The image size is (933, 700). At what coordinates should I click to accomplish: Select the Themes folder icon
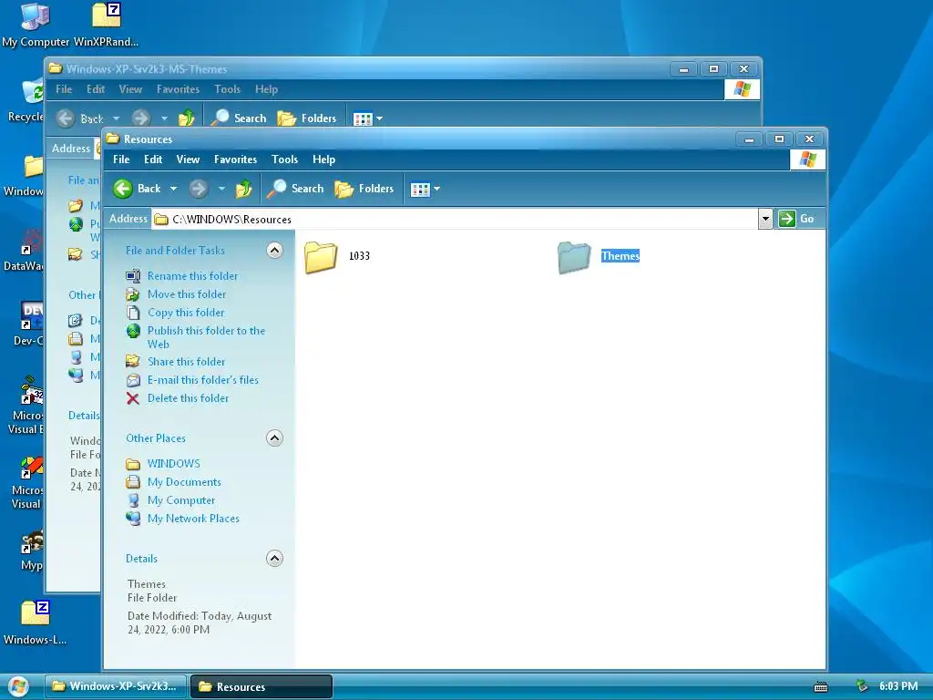[574, 257]
